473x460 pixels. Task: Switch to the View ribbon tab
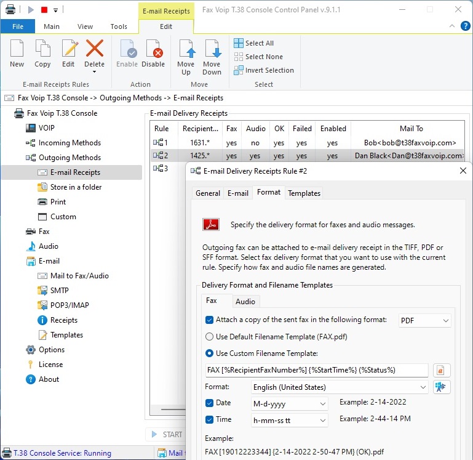85,26
